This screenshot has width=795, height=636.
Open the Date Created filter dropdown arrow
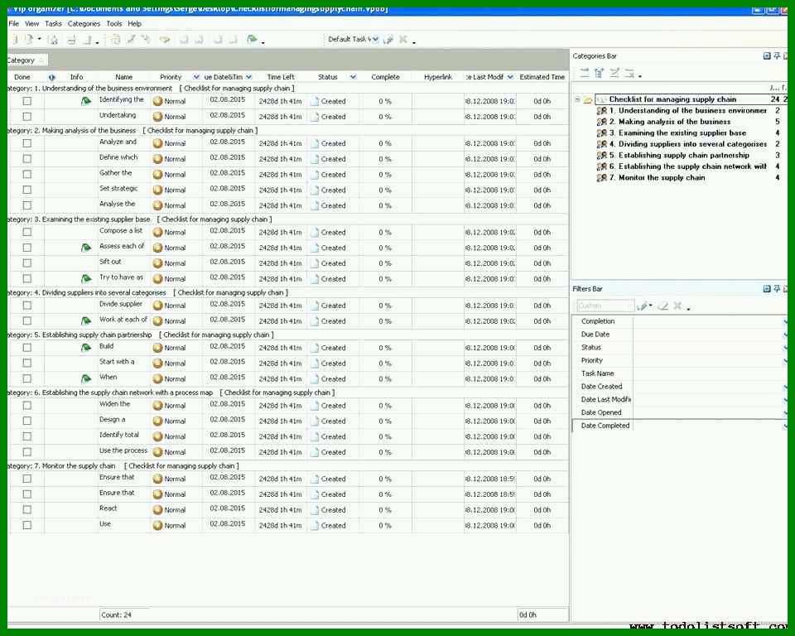point(785,387)
